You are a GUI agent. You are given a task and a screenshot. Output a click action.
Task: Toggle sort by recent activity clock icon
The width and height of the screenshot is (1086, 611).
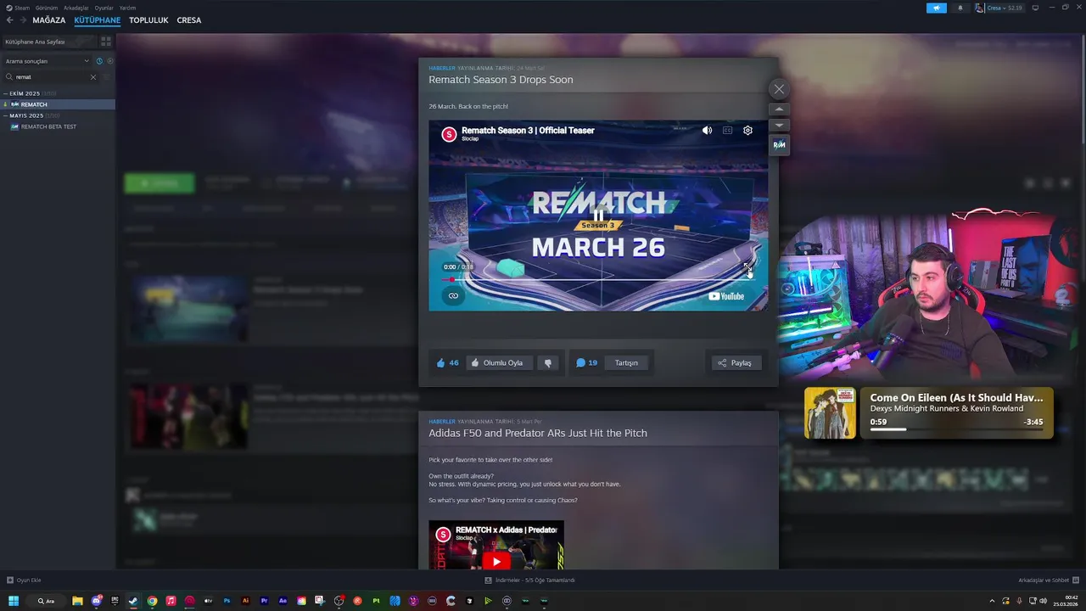pyautogui.click(x=99, y=61)
